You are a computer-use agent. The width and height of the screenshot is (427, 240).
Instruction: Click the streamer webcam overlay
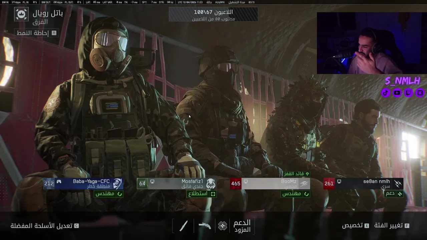[x=371, y=43]
